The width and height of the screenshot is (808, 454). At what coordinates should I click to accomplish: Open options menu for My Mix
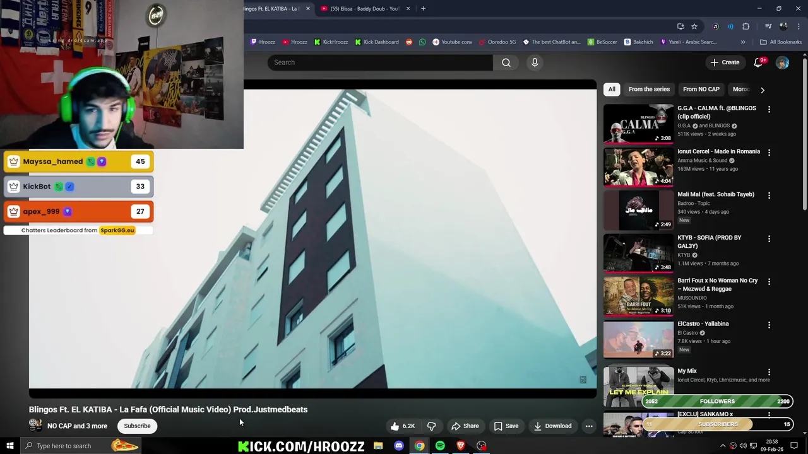pyautogui.click(x=769, y=372)
